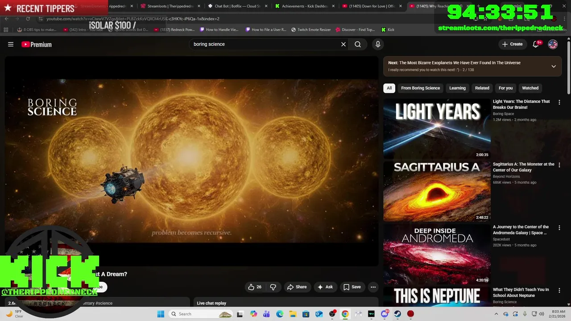Open the taskbar clock and date
This screenshot has width=571, height=321.
[x=558, y=314]
